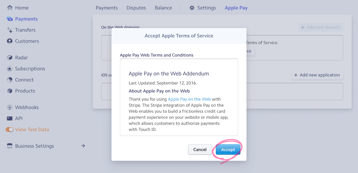This screenshot has width=358, height=173.
Task: Open Transfers via its arrows icon
Action: click(10, 30)
